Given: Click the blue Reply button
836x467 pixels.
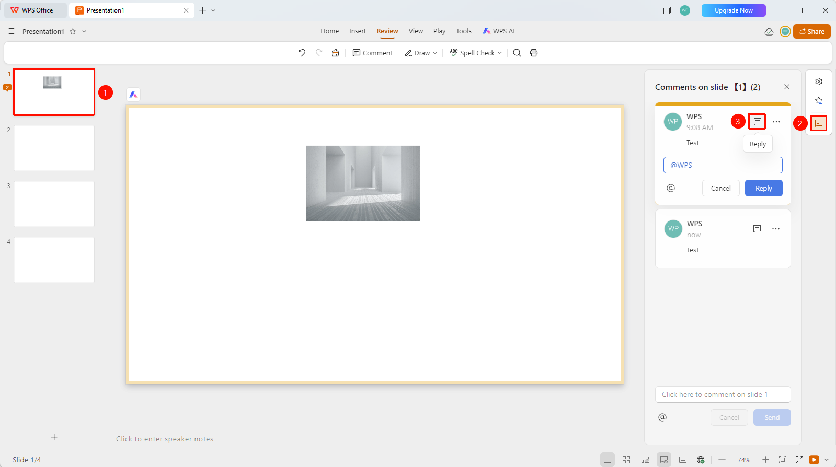Looking at the screenshot, I should [x=763, y=188].
